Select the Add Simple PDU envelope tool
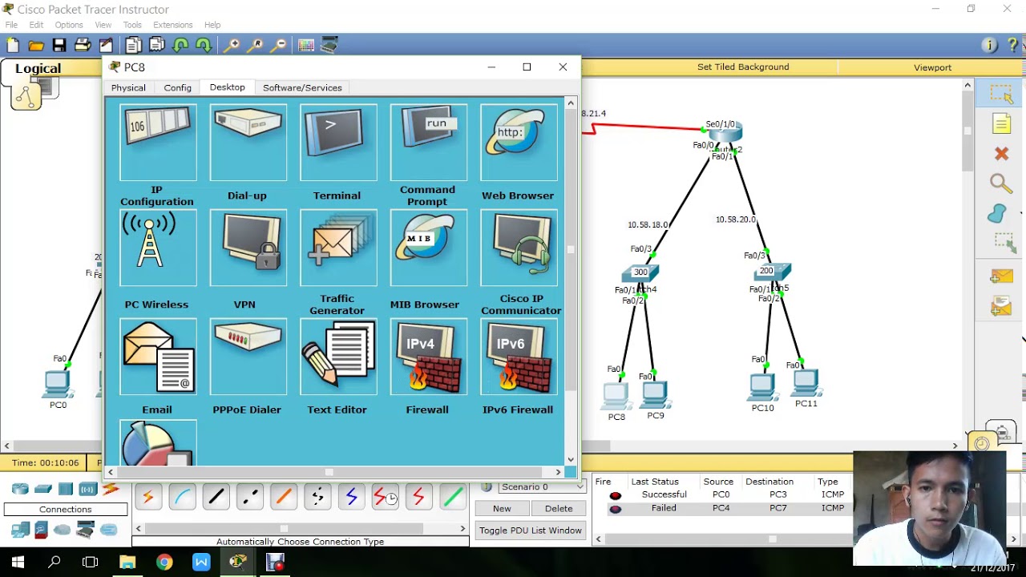The width and height of the screenshot is (1026, 577). pos(1001,276)
